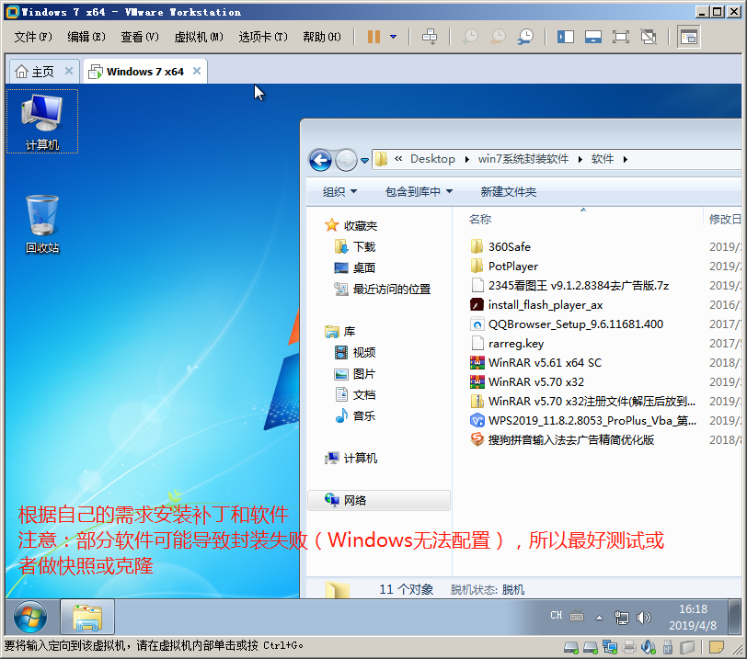Close the 主页 tab
This screenshot has width=747, height=659.
[x=69, y=71]
